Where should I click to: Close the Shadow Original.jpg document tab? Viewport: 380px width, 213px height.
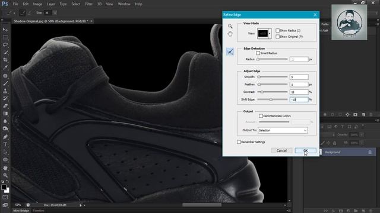pos(91,21)
